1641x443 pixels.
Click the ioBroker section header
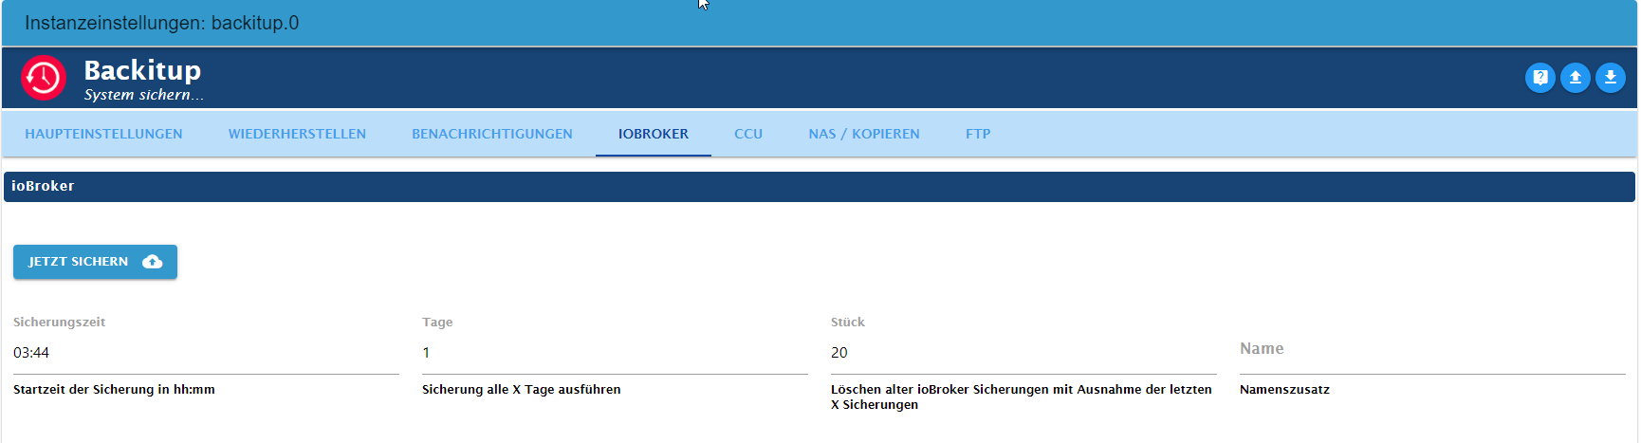tap(820, 187)
